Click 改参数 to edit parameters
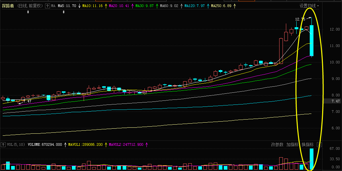The height and width of the screenshot is (171, 342). [277, 144]
